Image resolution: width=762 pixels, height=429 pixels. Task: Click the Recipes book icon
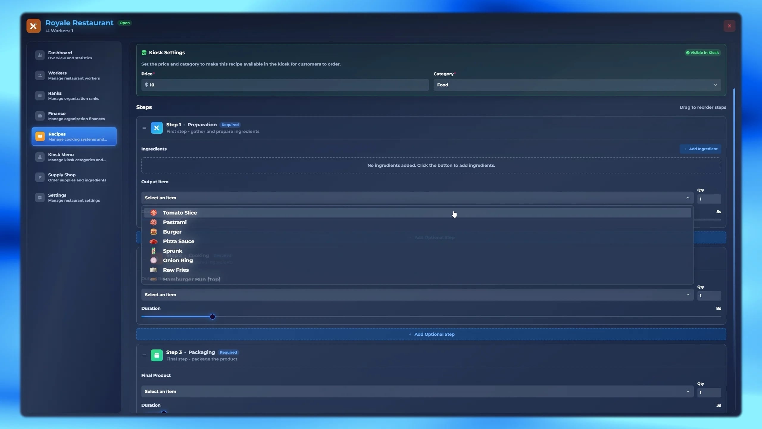(x=40, y=136)
